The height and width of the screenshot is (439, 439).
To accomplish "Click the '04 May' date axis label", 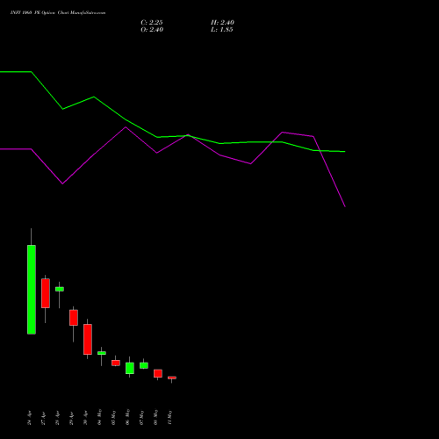I will pyautogui.click(x=99, y=417).
